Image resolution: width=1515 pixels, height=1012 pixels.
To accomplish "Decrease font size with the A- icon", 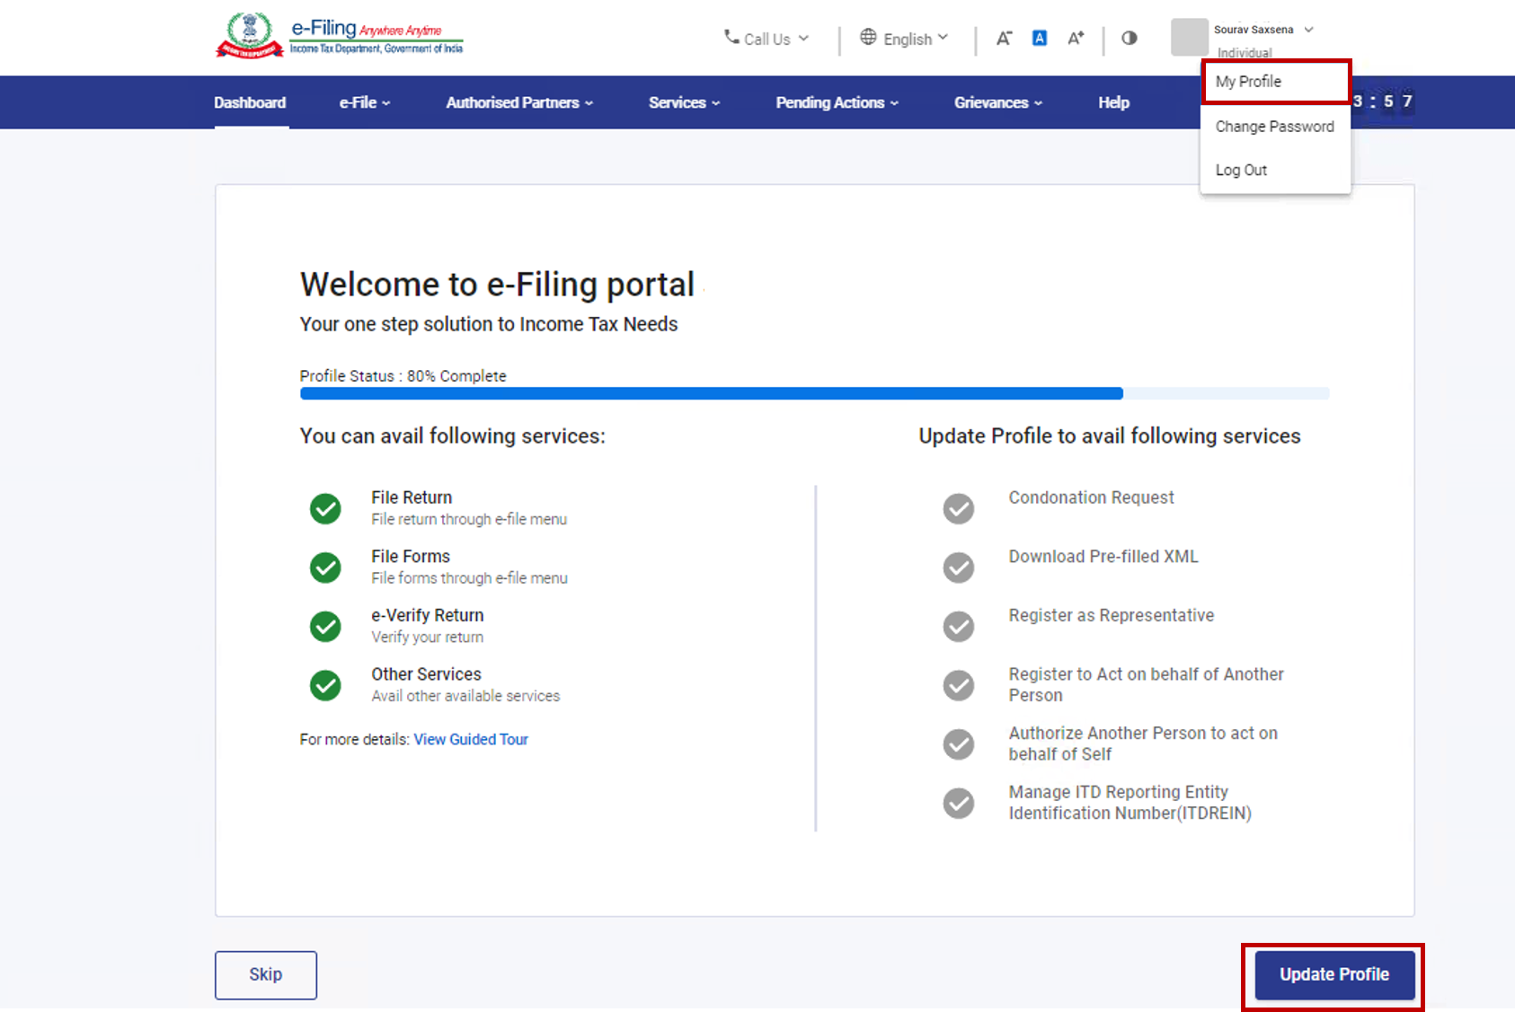I will click(1004, 38).
